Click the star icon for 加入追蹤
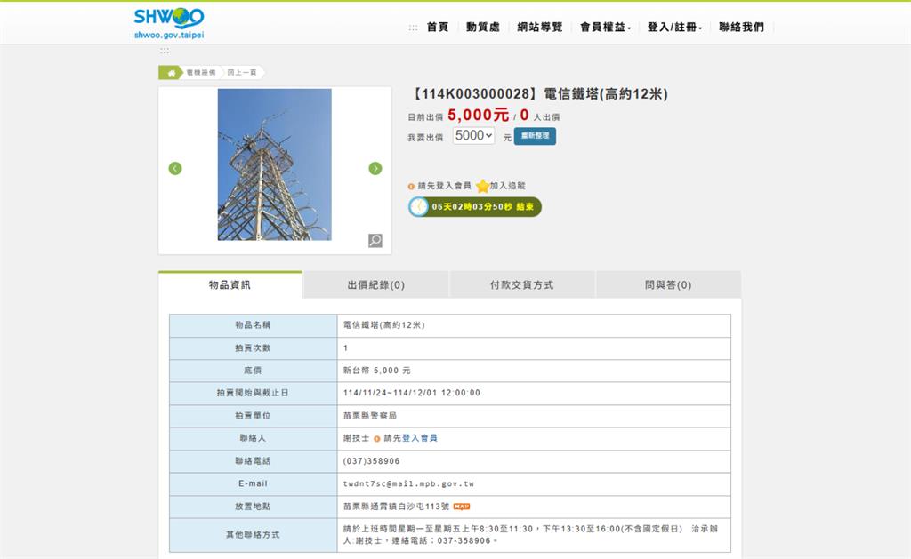The width and height of the screenshot is (911, 559). click(480, 188)
